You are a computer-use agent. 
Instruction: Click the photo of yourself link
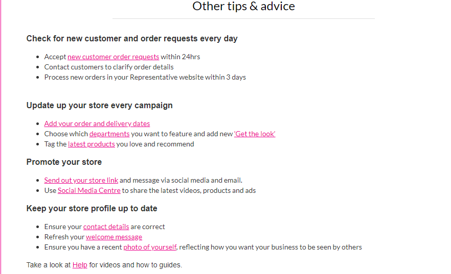coord(150,247)
